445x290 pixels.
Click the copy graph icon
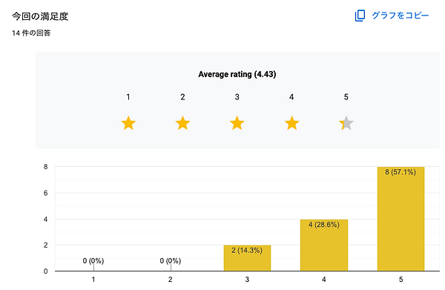click(360, 16)
